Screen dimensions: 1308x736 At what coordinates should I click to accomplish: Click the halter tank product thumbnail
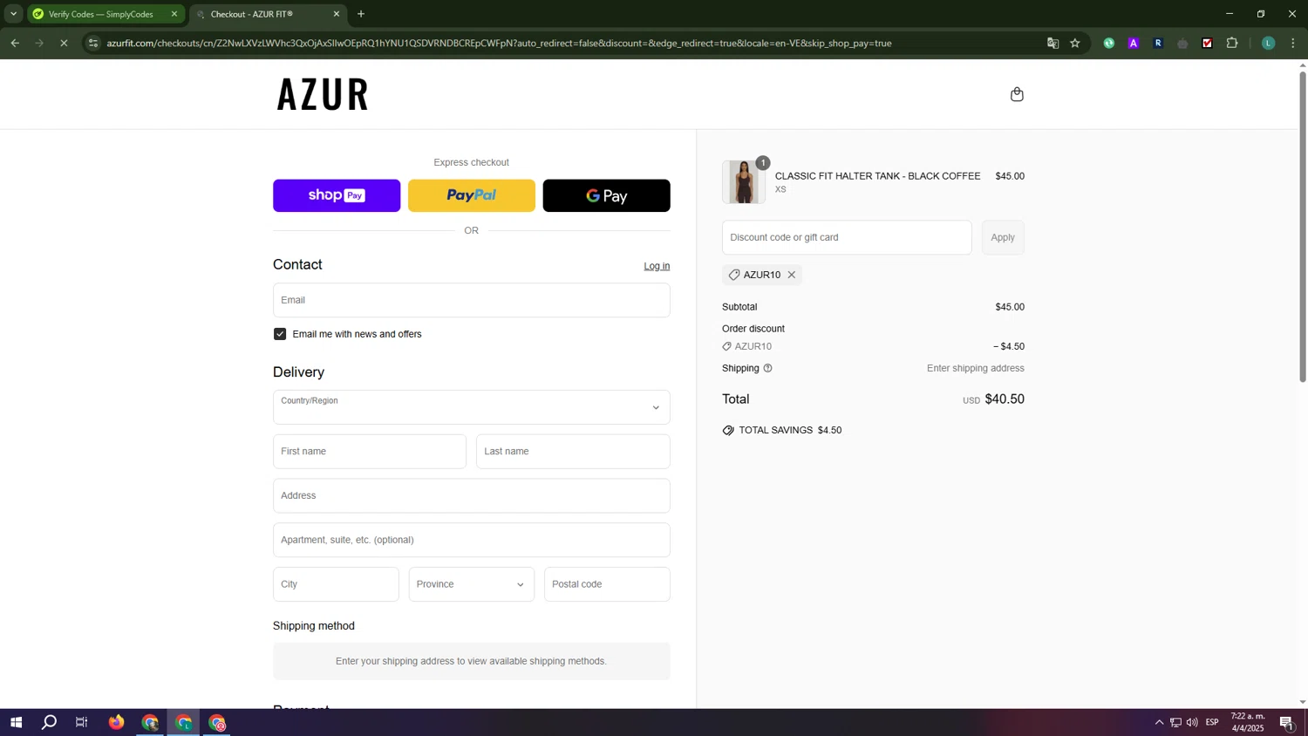tap(744, 182)
